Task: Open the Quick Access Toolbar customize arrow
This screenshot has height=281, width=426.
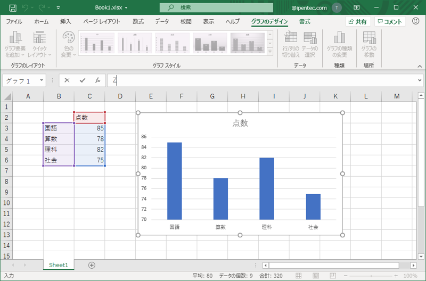Action: pos(58,8)
